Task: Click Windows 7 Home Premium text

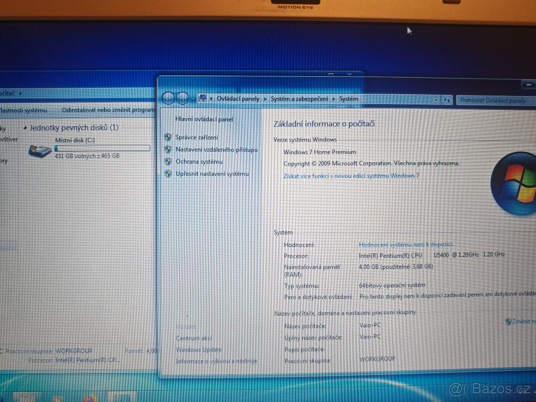Action: [x=320, y=152]
